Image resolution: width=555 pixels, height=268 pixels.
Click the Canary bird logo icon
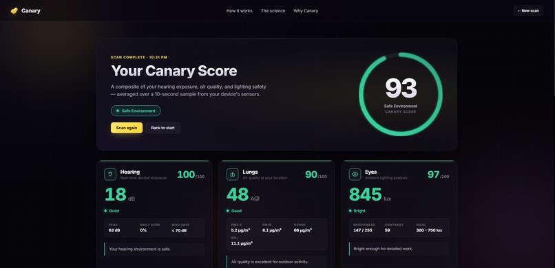coord(14,10)
